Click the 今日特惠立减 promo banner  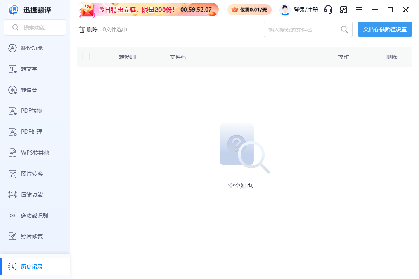pyautogui.click(x=149, y=10)
